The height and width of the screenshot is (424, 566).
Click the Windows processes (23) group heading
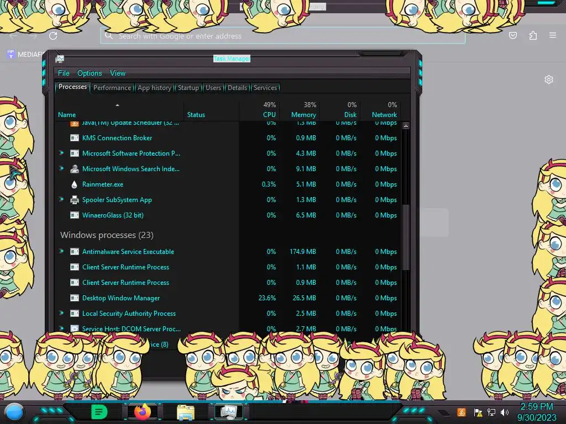[x=107, y=235]
